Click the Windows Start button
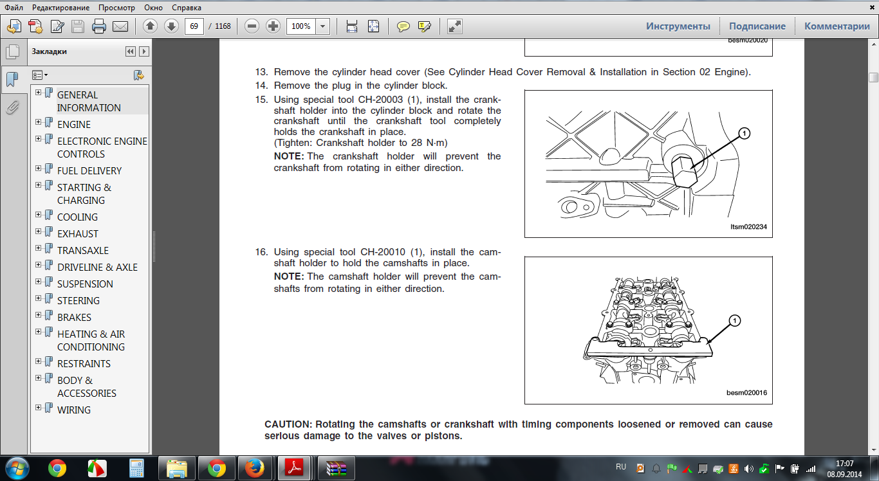 [x=16, y=467]
